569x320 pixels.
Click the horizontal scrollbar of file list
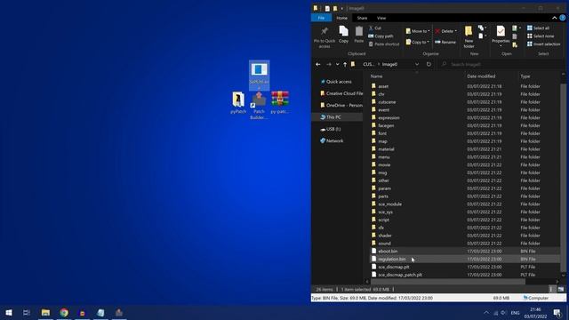tap(447, 282)
